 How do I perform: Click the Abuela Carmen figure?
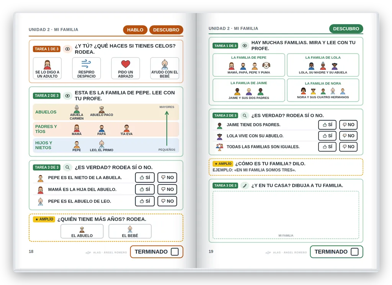[x=77, y=109]
